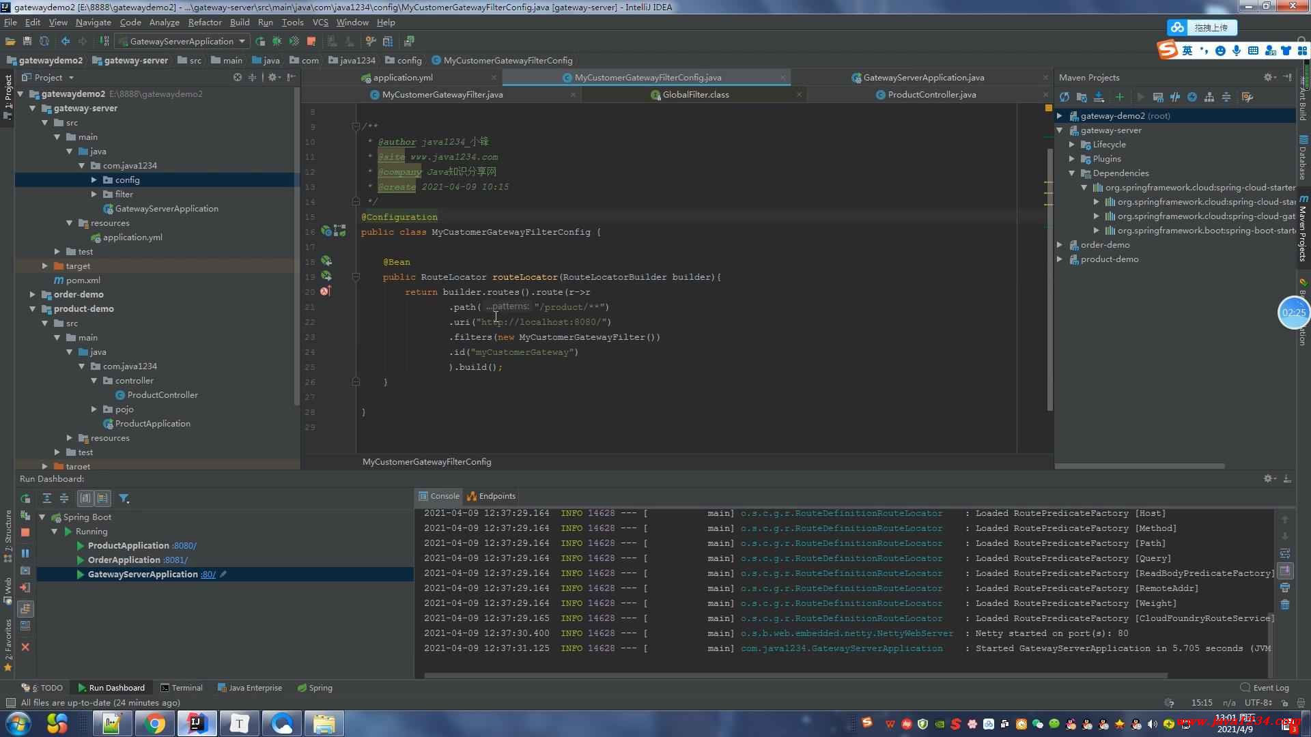
Task: Open the Refactor menu
Action: point(205,23)
